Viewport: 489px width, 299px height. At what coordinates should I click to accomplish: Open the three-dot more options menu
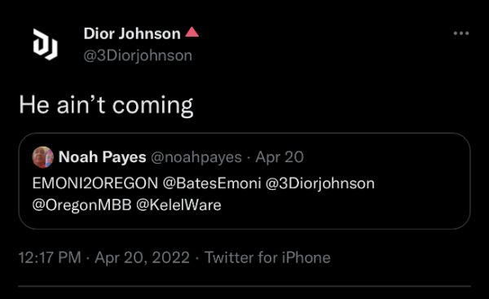tap(461, 33)
